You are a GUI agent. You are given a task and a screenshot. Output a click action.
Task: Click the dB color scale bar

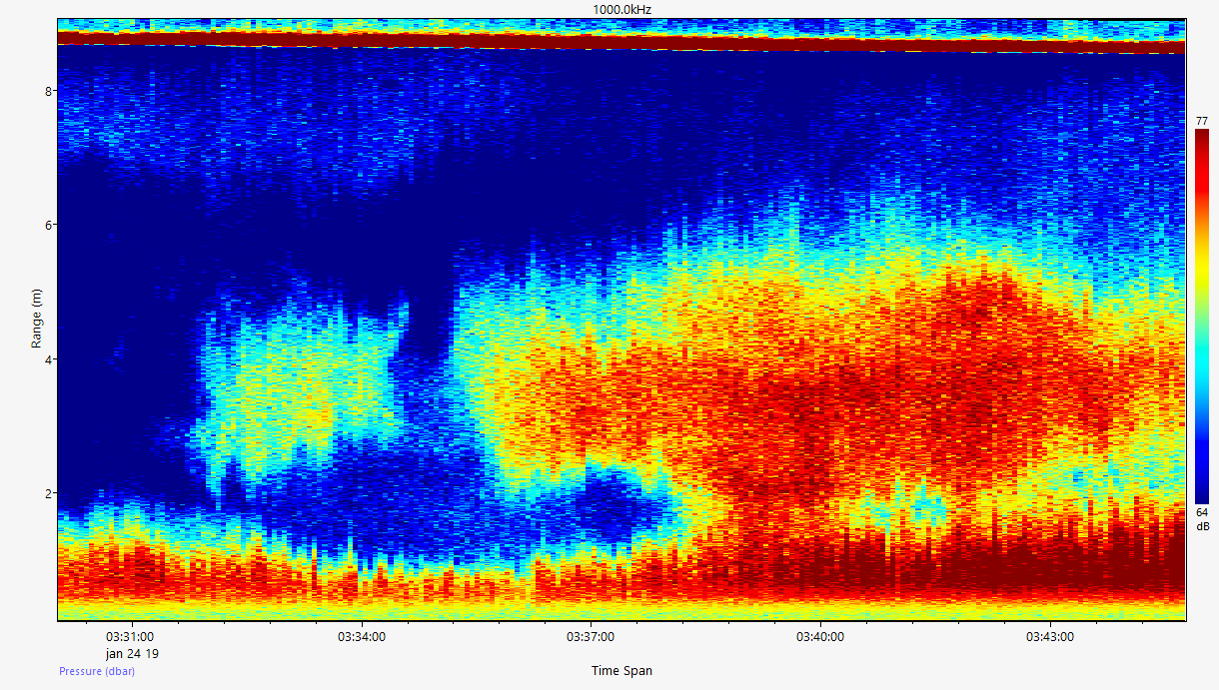point(1201,316)
